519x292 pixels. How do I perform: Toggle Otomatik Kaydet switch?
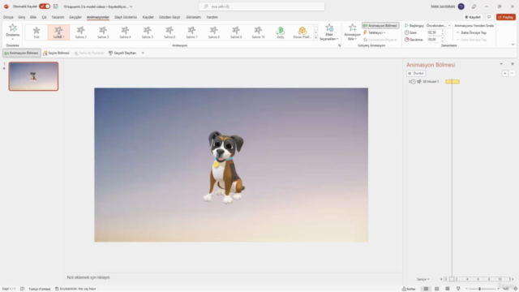(x=45, y=6)
